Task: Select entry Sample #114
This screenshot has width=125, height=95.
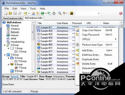Action: click(47, 72)
